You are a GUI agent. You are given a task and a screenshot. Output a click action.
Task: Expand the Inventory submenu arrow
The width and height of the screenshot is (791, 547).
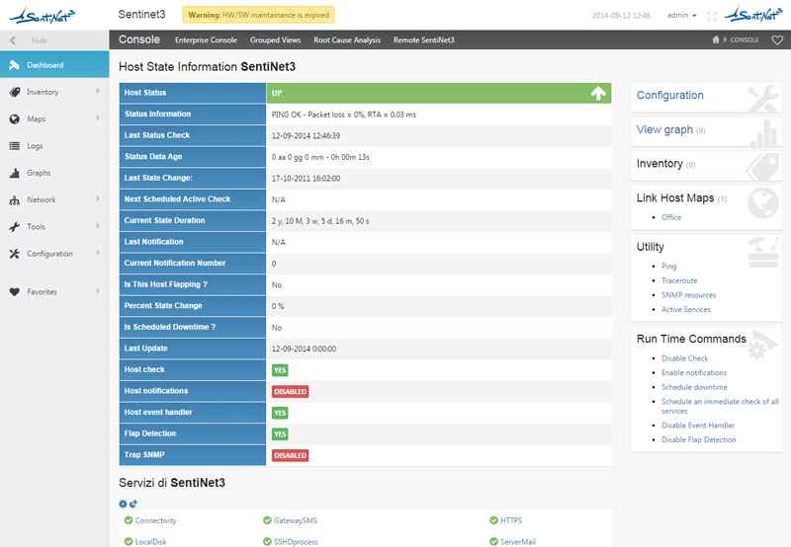(x=98, y=91)
